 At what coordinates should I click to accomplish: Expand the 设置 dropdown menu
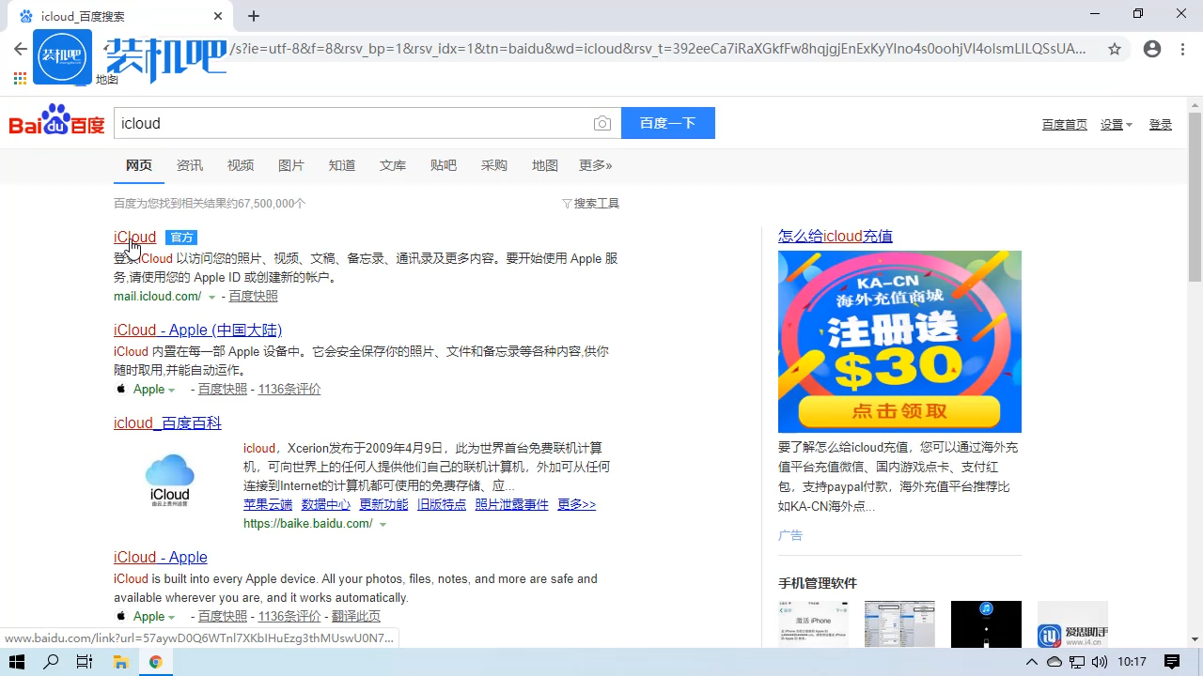(x=1117, y=125)
